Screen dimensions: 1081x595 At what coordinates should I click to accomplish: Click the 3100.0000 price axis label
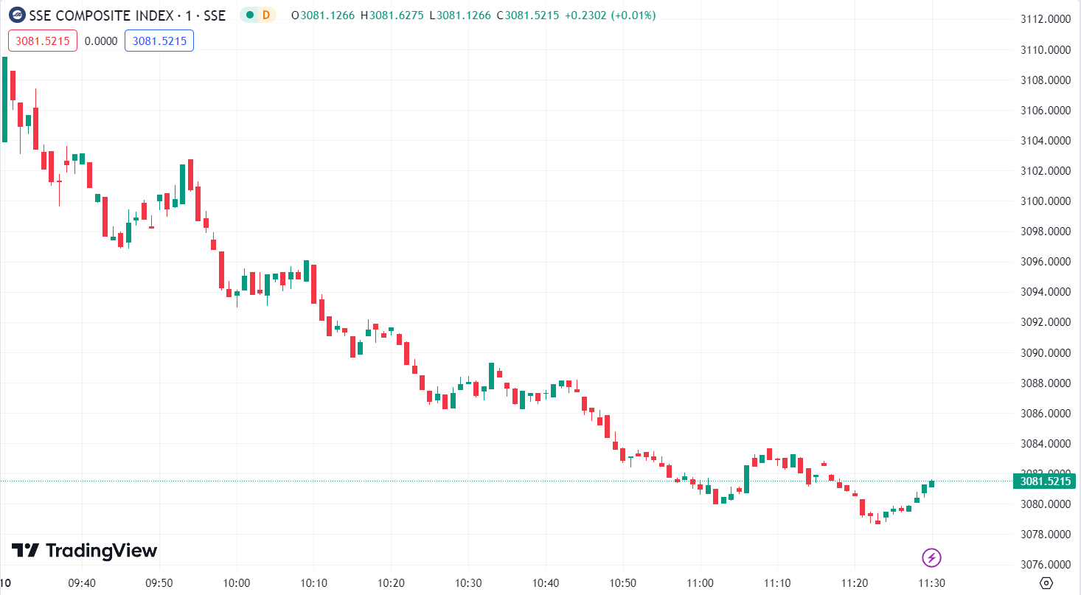click(x=1043, y=201)
